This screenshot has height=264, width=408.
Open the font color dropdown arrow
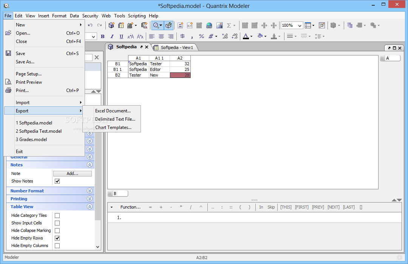pos(251,36)
